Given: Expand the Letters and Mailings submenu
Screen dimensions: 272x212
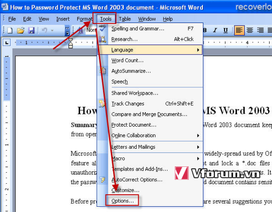Looking at the screenshot, I should click(150, 147).
